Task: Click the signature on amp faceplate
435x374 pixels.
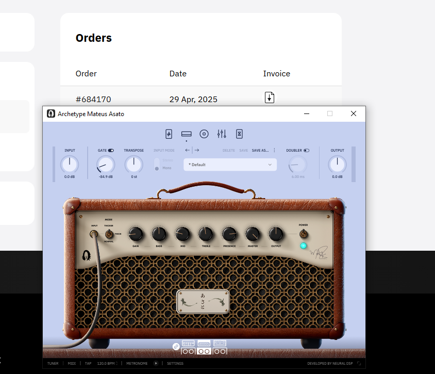Action: tap(319, 253)
